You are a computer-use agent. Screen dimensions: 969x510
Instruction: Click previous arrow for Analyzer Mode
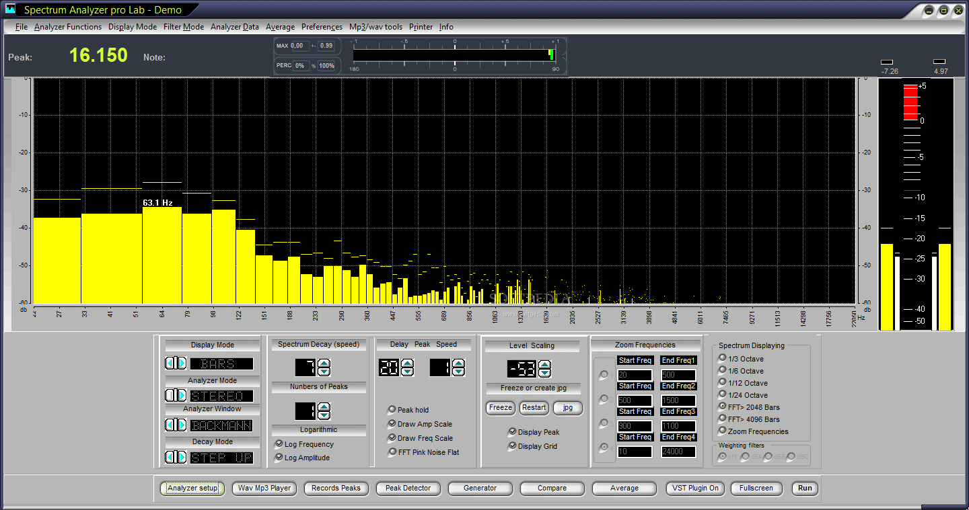click(x=171, y=395)
